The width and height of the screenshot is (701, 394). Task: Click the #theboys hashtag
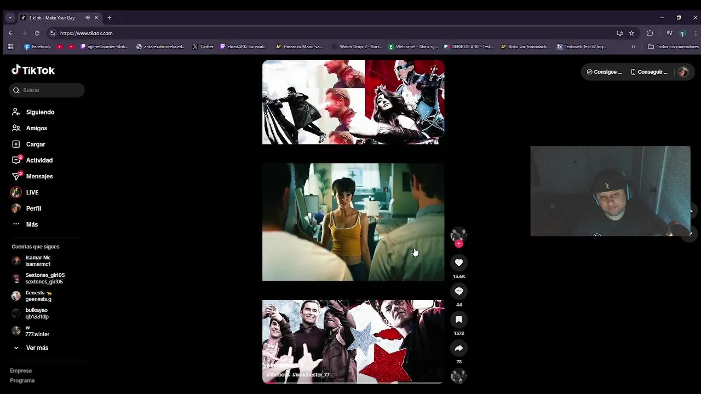[x=278, y=375]
